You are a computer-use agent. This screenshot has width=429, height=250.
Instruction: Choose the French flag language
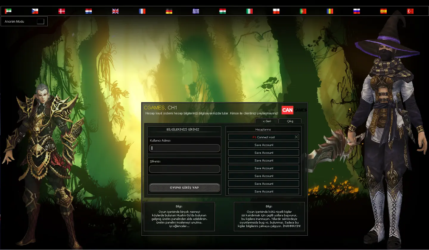pos(142,11)
